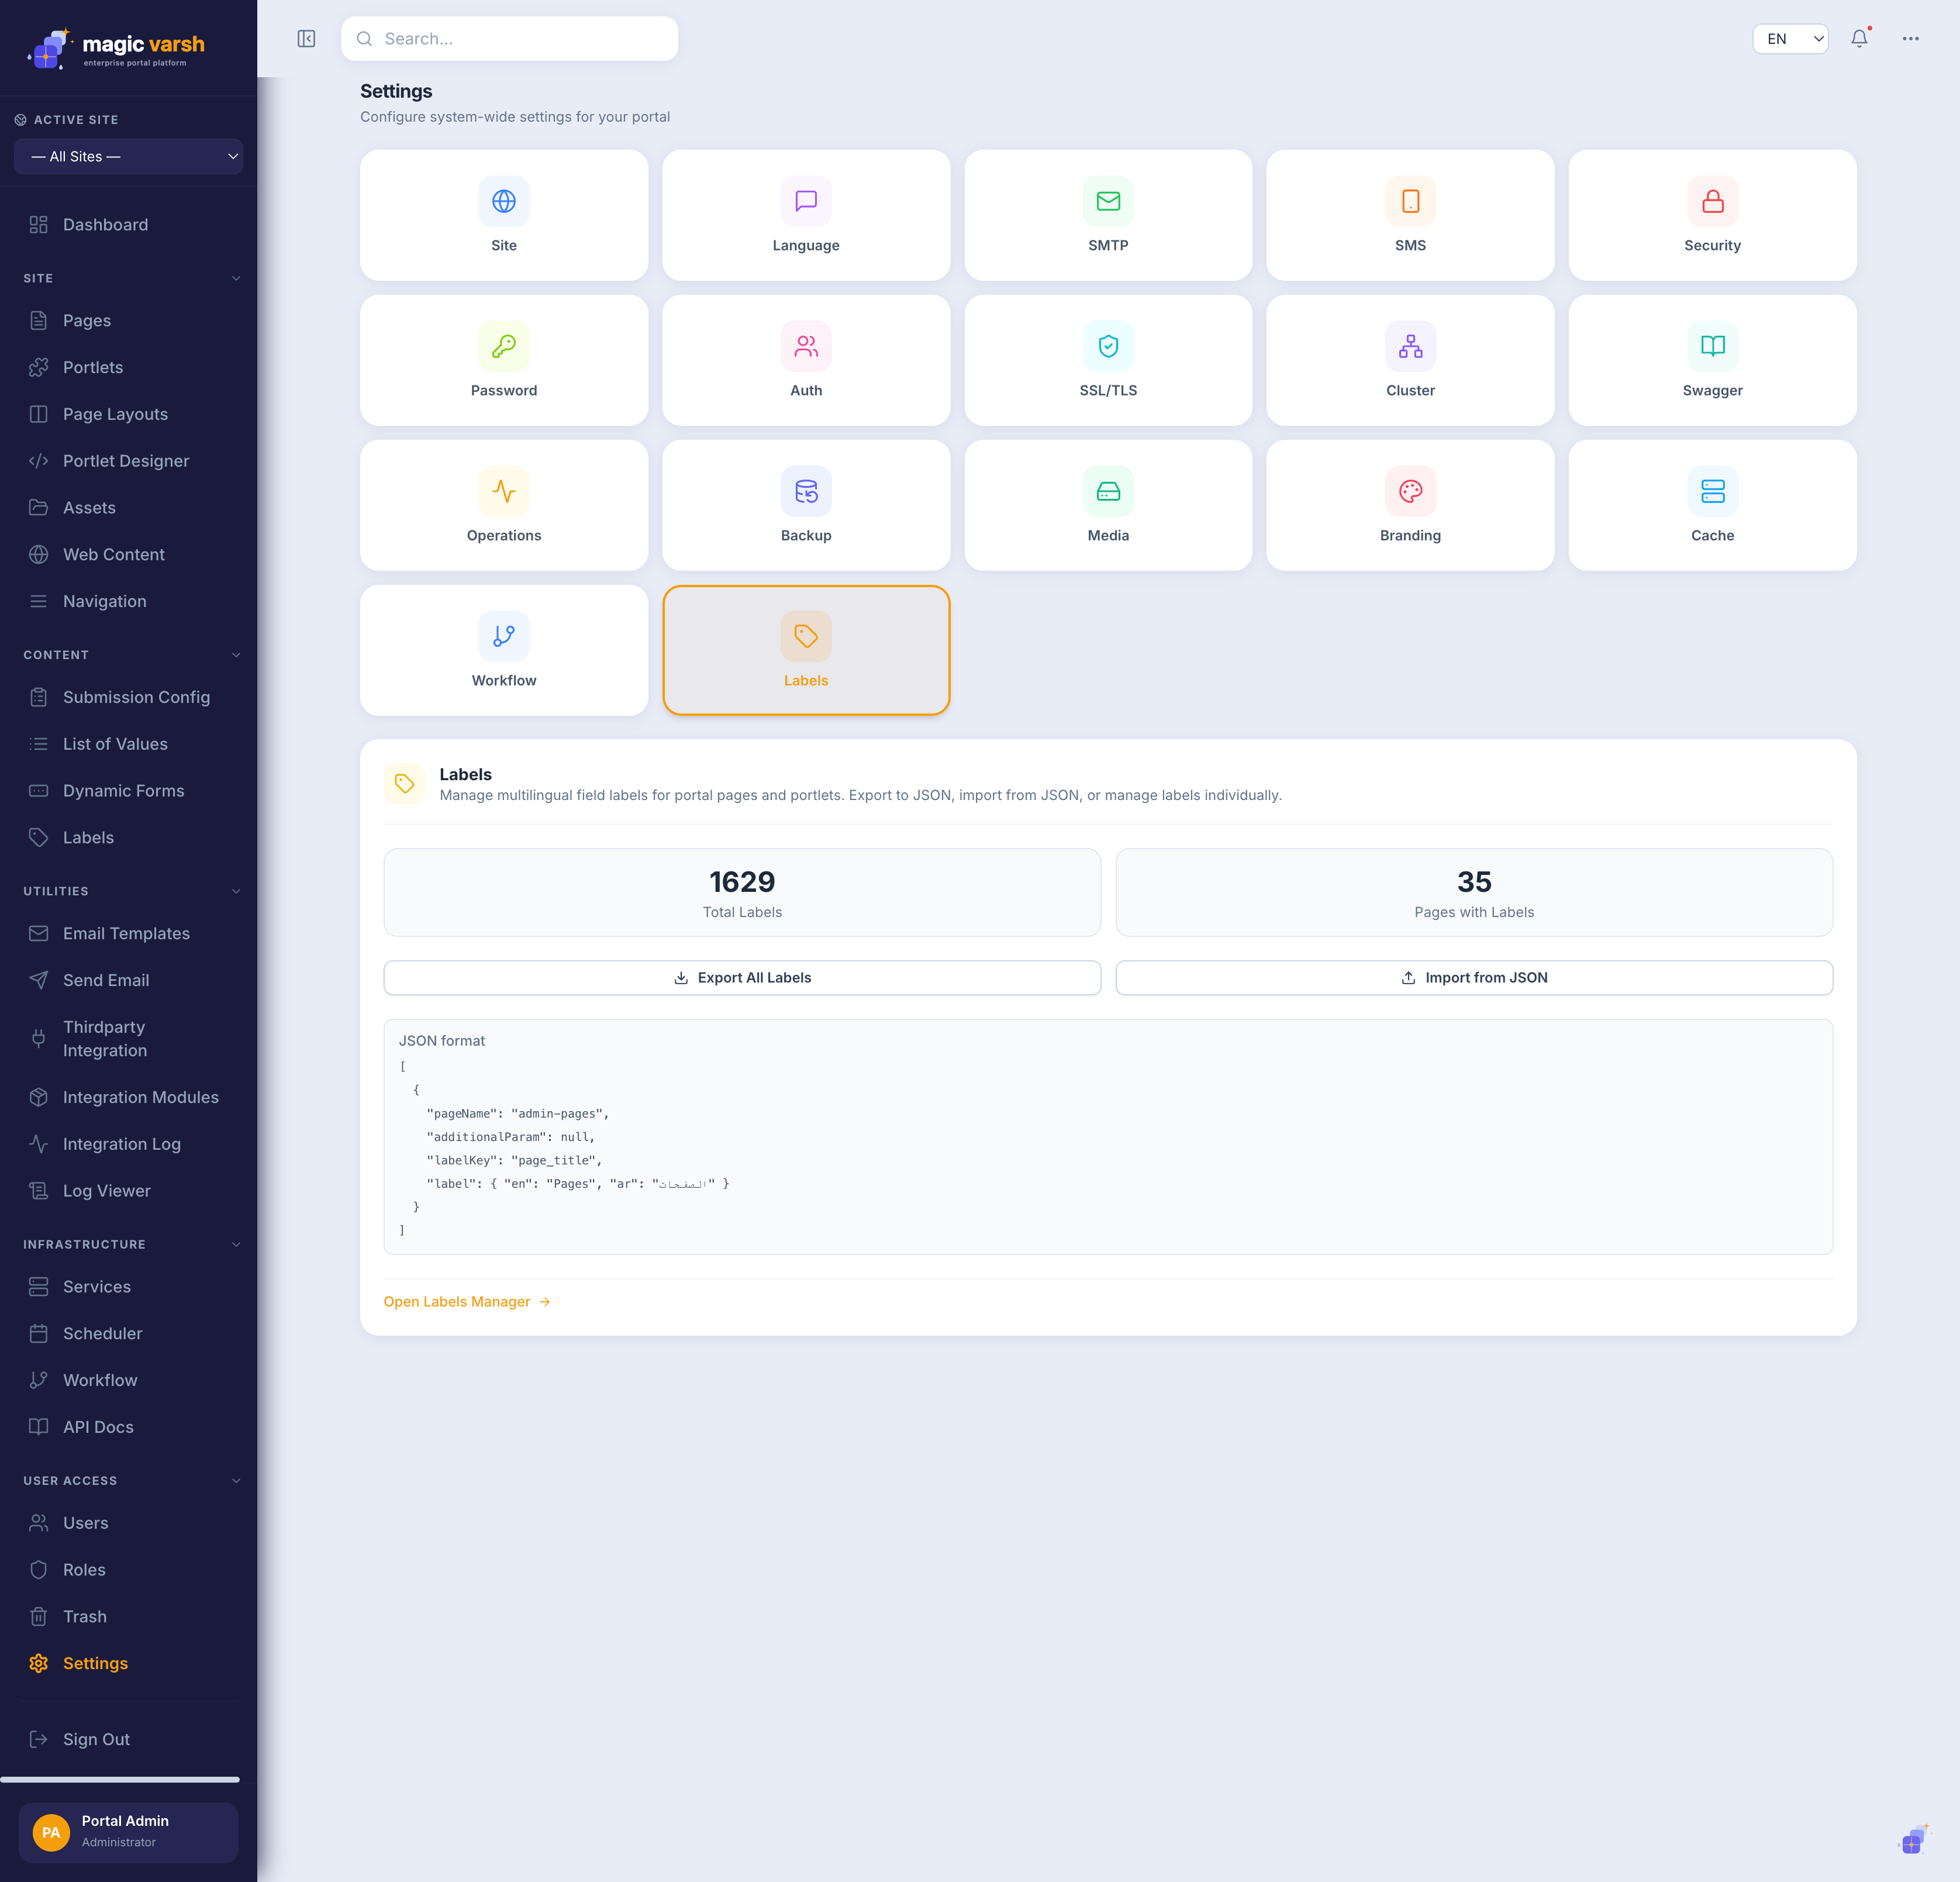Open Log Viewer in the sidebar
The width and height of the screenshot is (1960, 1882).
pos(128,1191)
